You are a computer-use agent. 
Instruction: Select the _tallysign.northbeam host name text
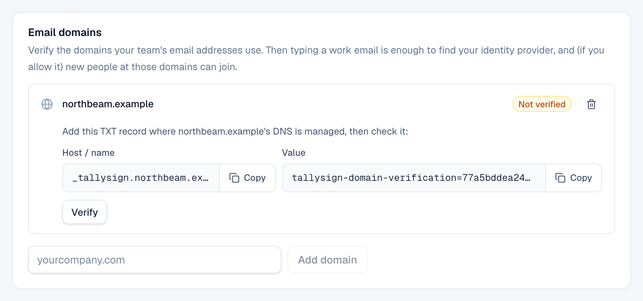(x=141, y=178)
